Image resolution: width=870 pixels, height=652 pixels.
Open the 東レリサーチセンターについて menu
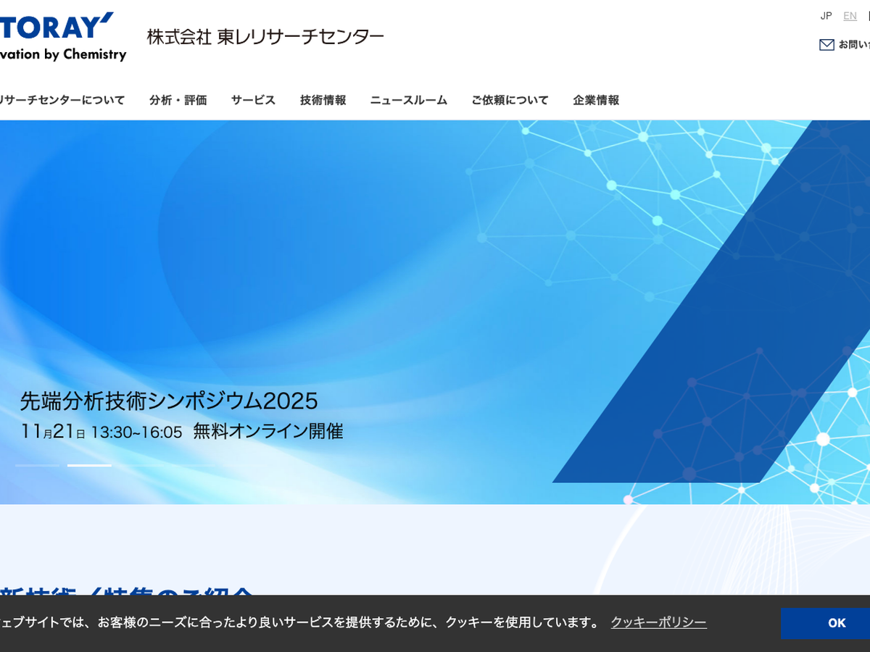coord(62,100)
